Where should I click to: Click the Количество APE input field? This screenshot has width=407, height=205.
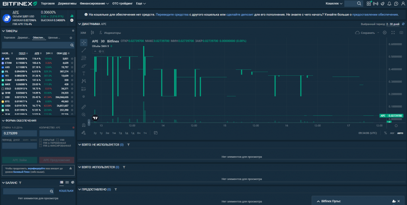[x=56, y=133]
